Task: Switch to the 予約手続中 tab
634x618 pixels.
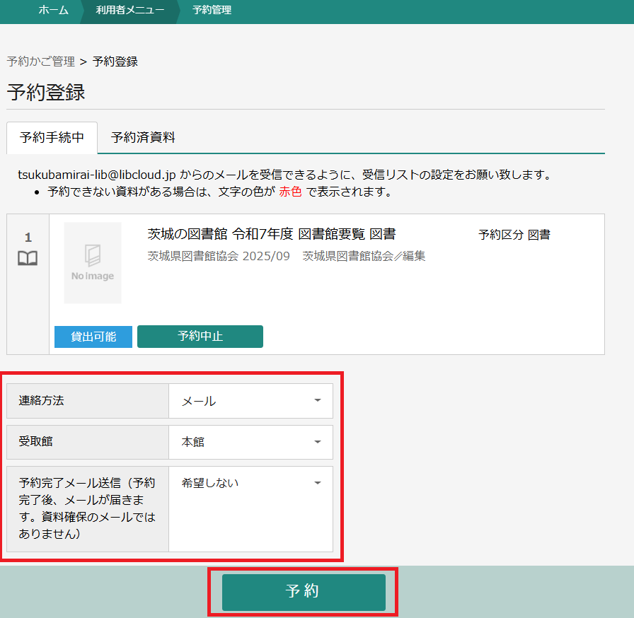Action: [52, 137]
